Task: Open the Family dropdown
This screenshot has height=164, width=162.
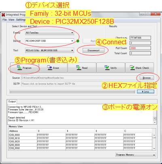Action: pos(49,33)
